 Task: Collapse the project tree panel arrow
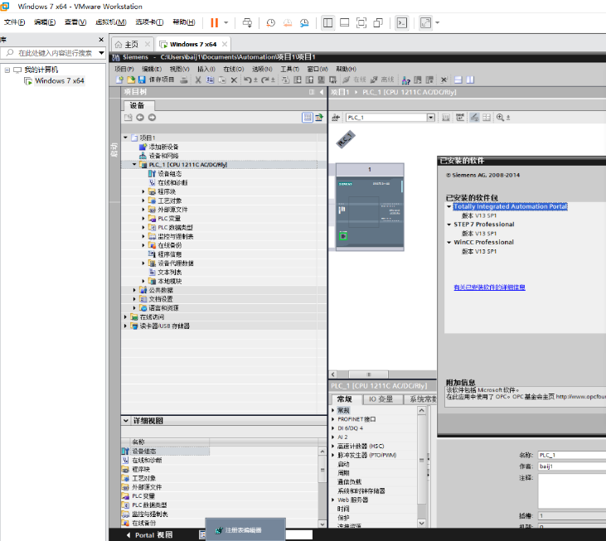click(x=322, y=92)
